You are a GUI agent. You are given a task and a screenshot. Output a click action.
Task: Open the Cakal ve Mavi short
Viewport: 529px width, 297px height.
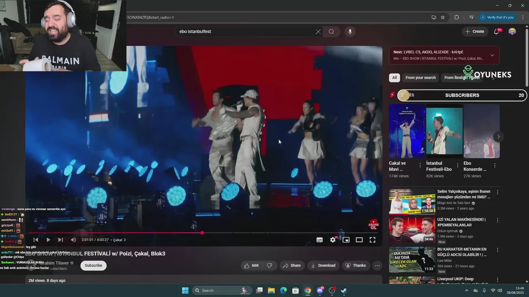407,131
